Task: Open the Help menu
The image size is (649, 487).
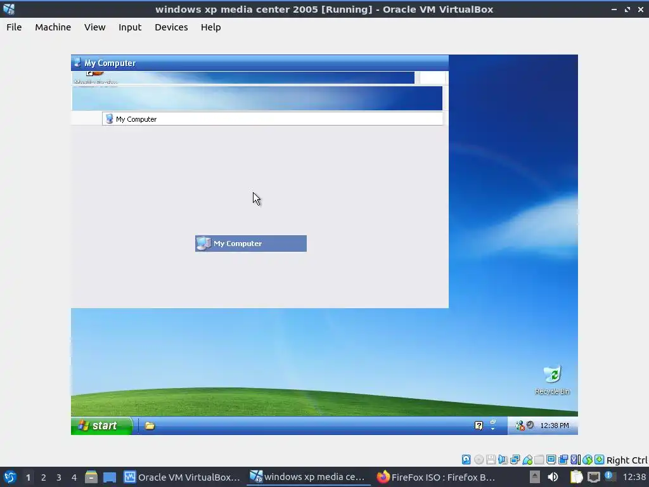Action: coord(210,27)
